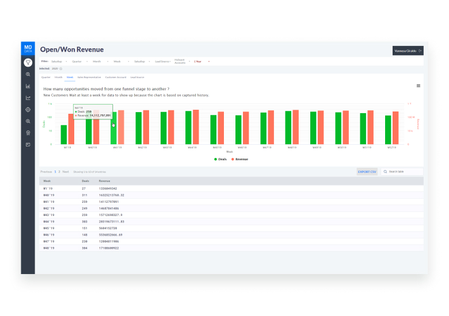Expand the Quarter filter dropdown

point(79,61)
